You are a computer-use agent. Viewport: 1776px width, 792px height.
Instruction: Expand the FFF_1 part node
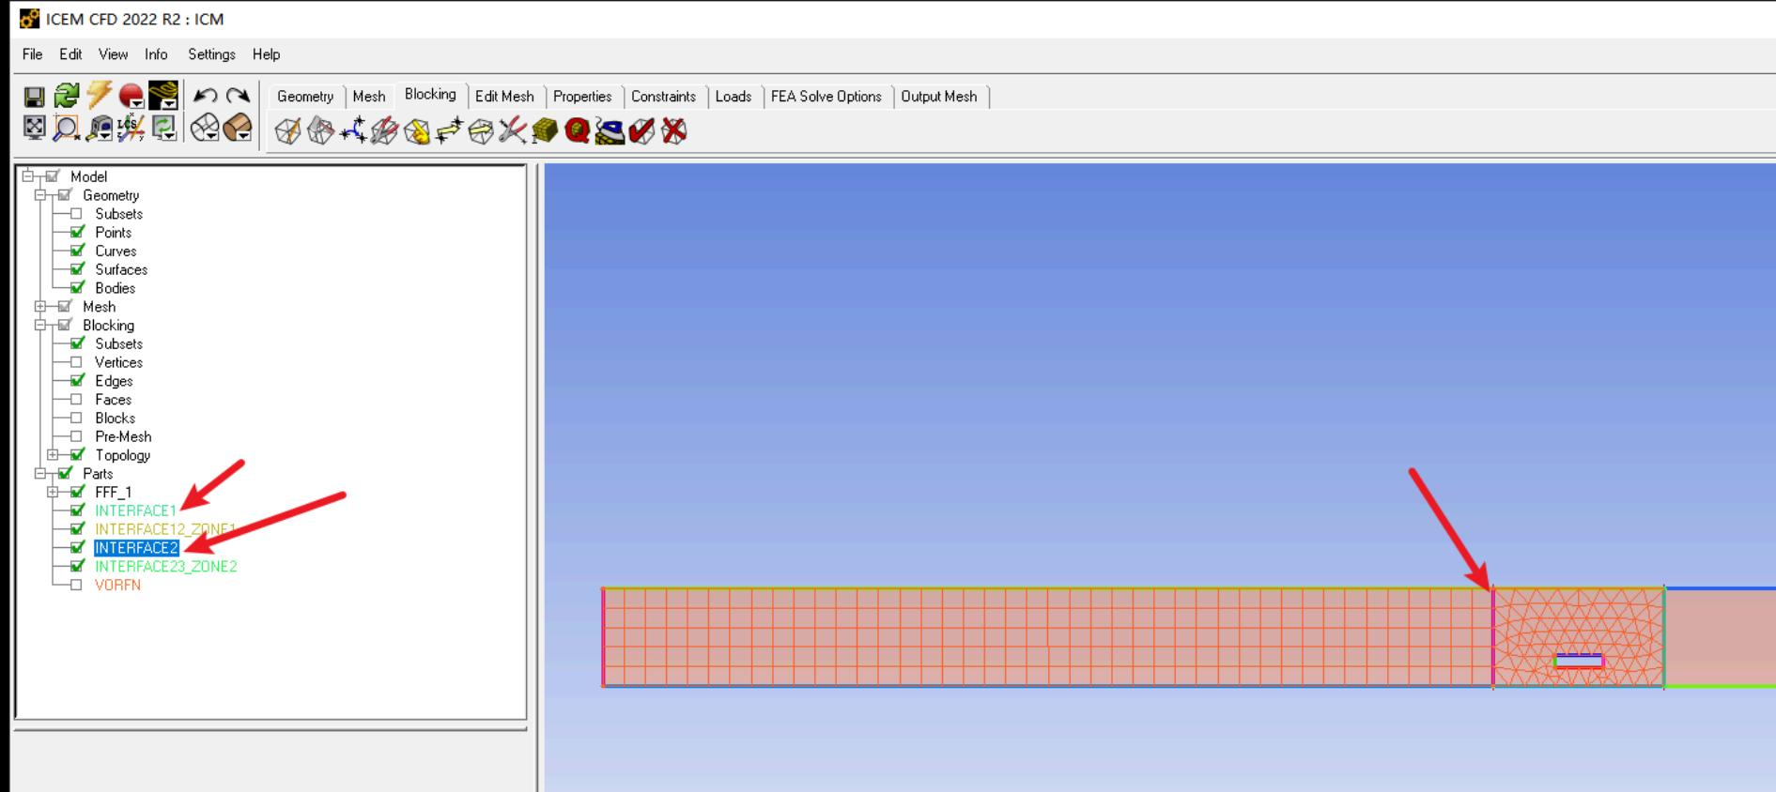tap(53, 492)
